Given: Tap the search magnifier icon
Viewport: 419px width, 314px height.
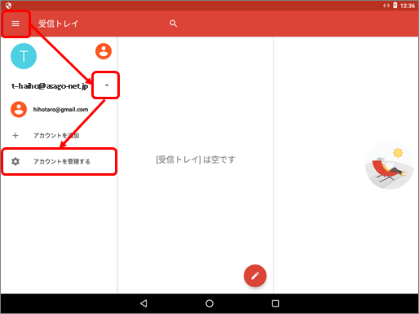Looking at the screenshot, I should (x=173, y=24).
